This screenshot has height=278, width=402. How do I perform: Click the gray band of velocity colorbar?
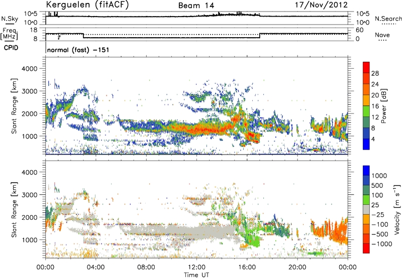pos(366,210)
